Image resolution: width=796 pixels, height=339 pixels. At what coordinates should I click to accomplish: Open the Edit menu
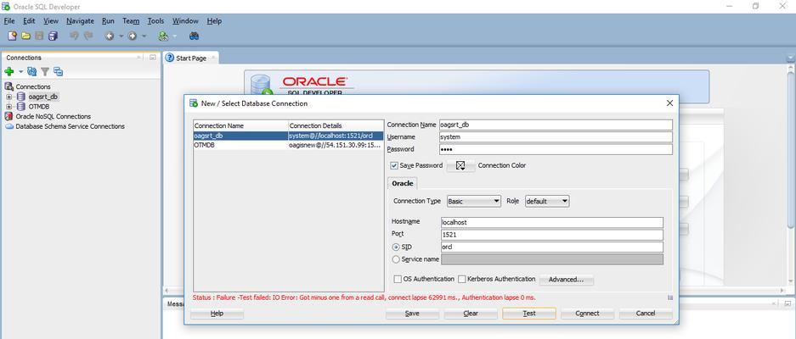pos(29,21)
